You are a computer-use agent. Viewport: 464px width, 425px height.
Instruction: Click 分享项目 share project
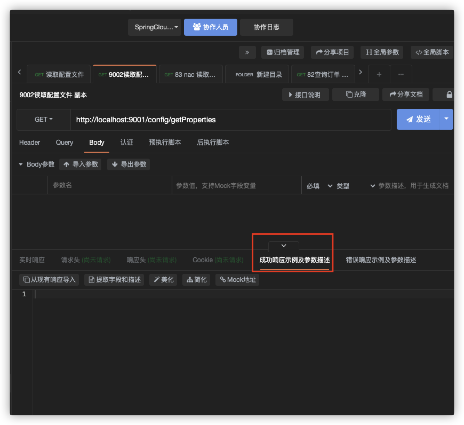[x=332, y=52]
